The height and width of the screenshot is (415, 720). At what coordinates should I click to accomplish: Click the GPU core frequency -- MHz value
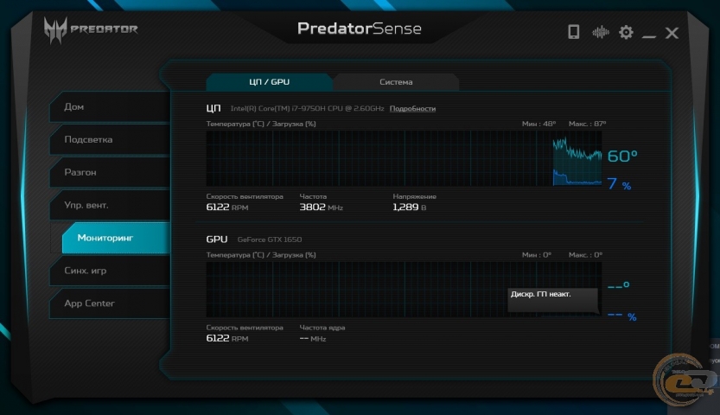(x=313, y=339)
